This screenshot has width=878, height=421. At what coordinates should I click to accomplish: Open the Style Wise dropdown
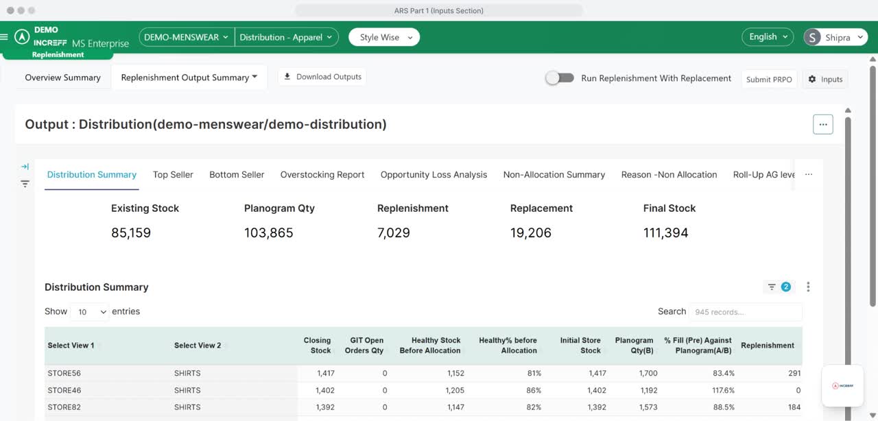pos(384,37)
